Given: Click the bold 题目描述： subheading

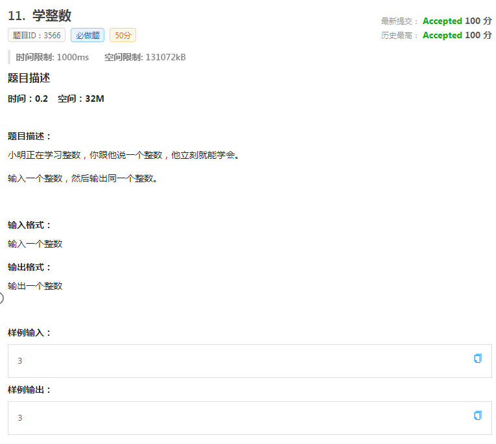Looking at the screenshot, I should point(29,136).
